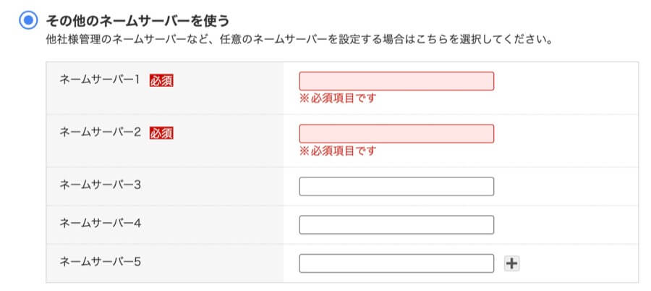Click the ネームサーバー4 row label
Screen dimensions: 651x291
99,223
